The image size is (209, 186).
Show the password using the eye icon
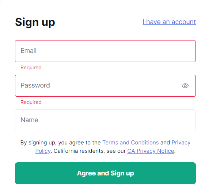tap(185, 86)
